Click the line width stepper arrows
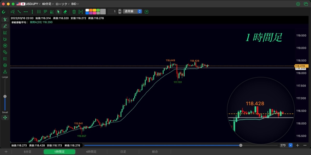This screenshot has width=311, height=155. [x=119, y=12]
